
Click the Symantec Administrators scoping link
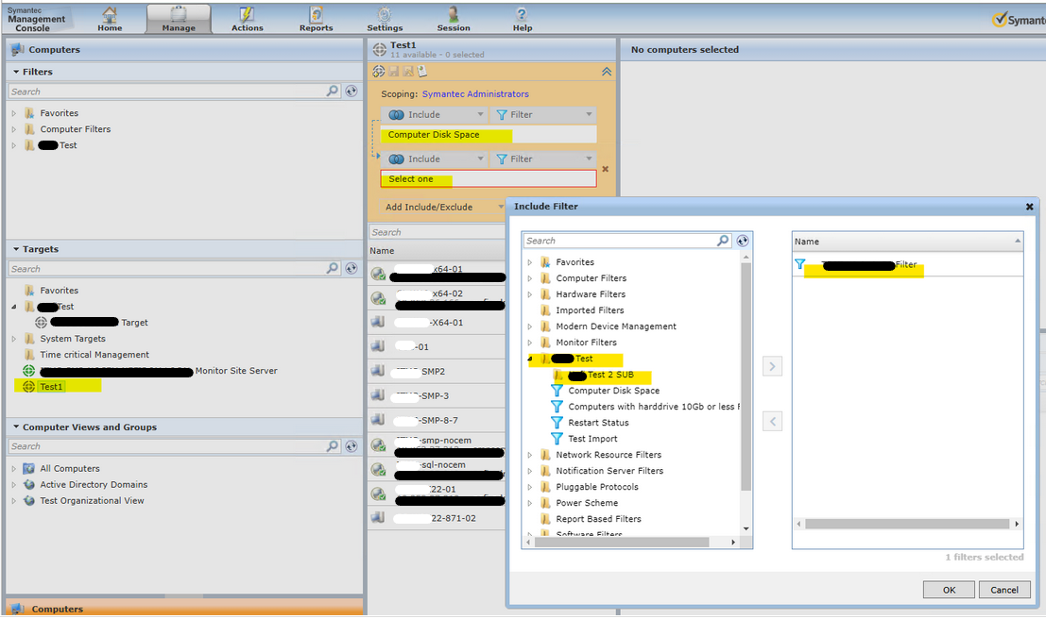click(x=475, y=94)
